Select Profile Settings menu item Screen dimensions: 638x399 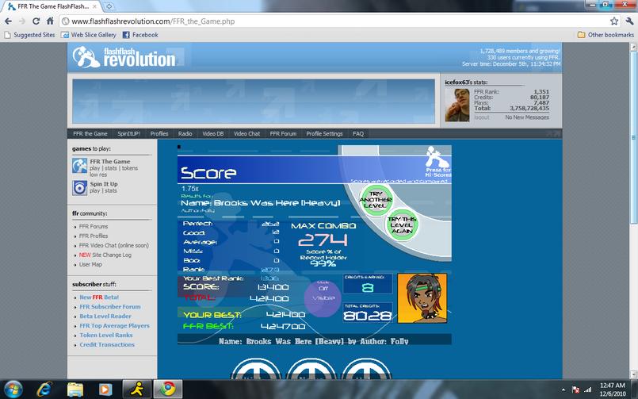[x=324, y=133]
